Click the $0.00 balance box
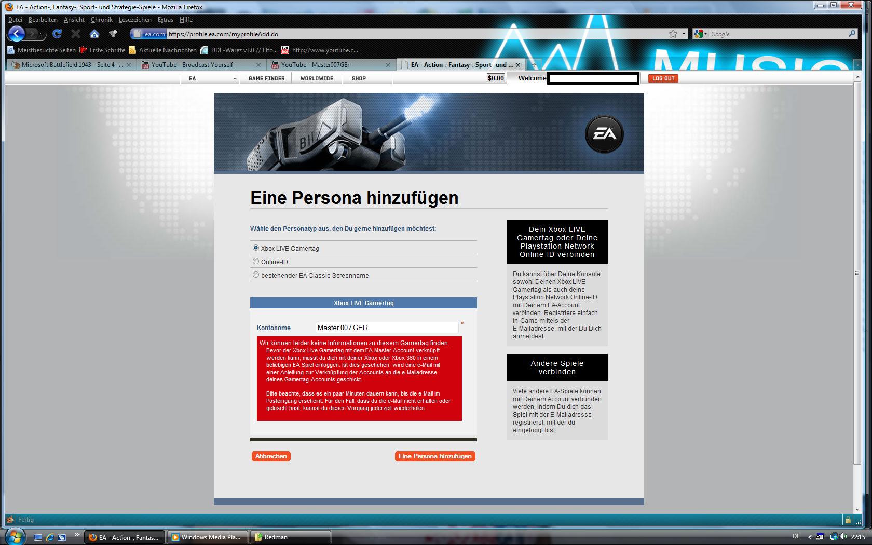Viewport: 872px width, 545px height. (496, 78)
